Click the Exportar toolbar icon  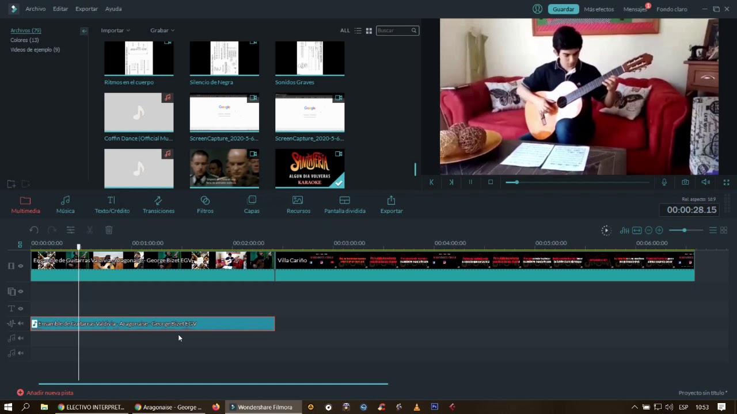point(392,205)
